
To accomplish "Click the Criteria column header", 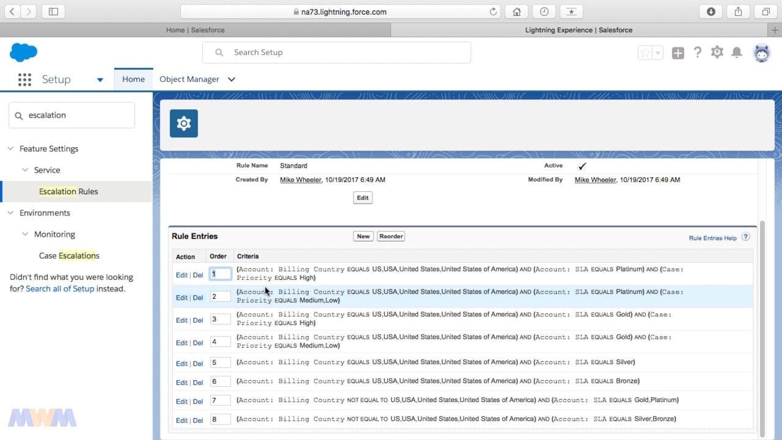I will [x=248, y=257].
